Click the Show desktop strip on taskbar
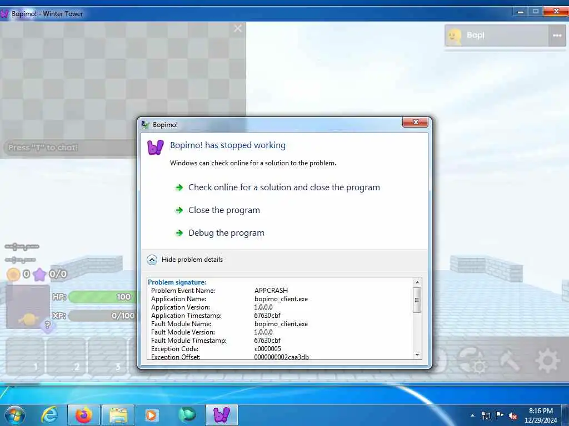The height and width of the screenshot is (426, 569). [566, 415]
